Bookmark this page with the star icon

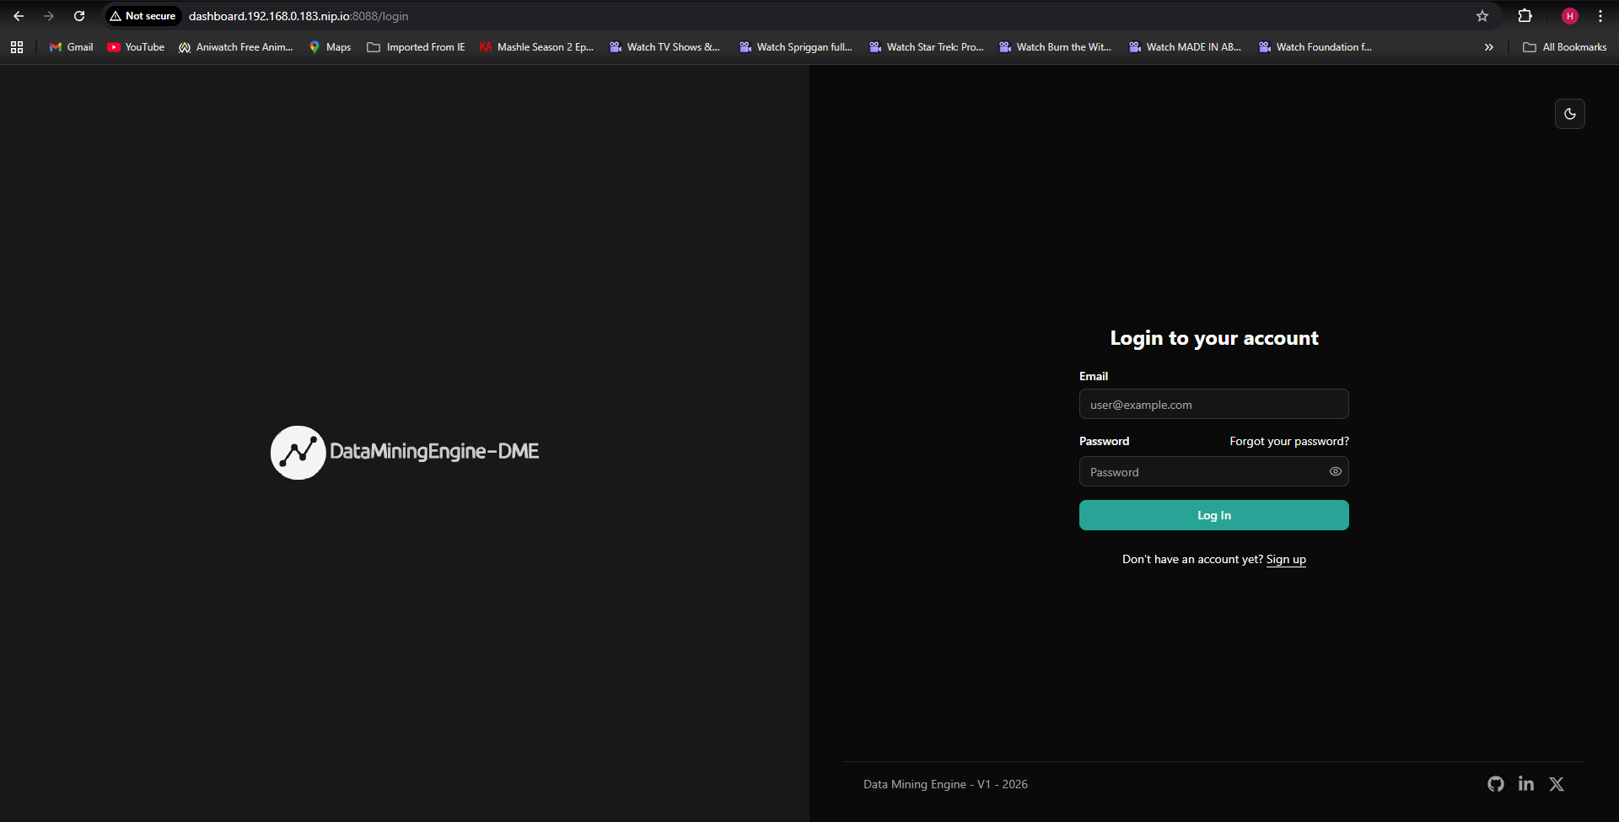(1482, 16)
